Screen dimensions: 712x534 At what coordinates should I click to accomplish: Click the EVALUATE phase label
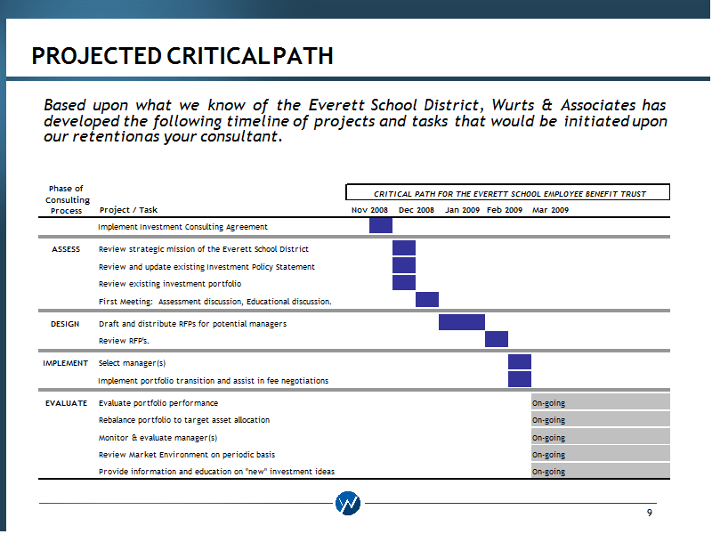[66, 403]
